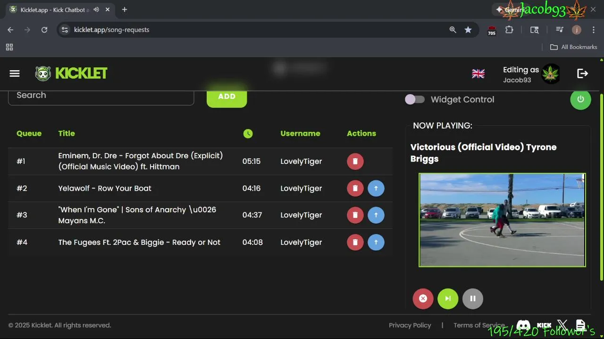
Task: Click the Username column header
Action: (x=300, y=134)
